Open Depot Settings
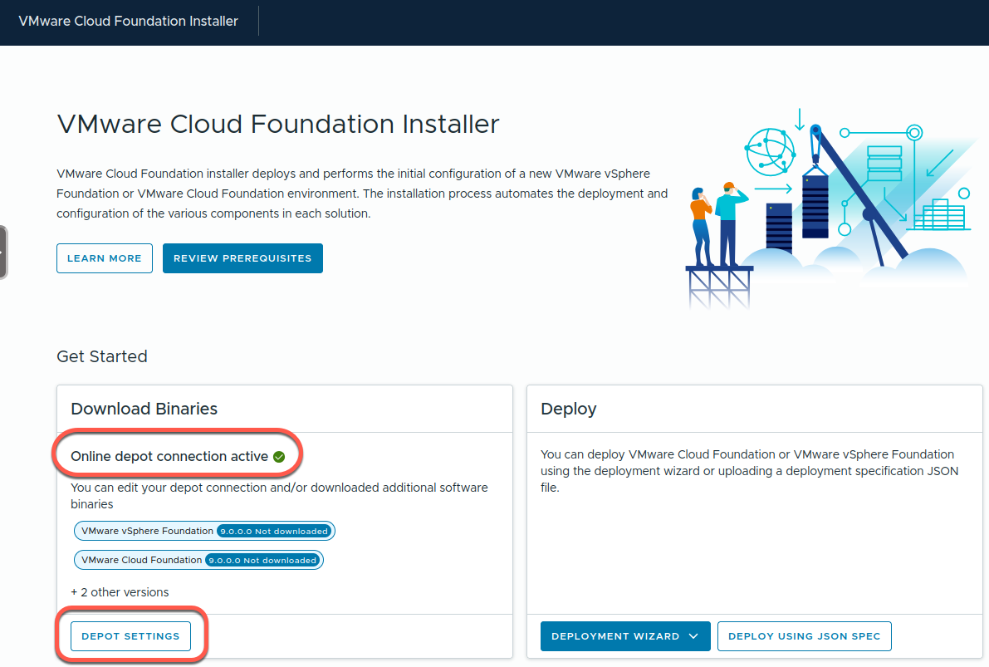 130,636
